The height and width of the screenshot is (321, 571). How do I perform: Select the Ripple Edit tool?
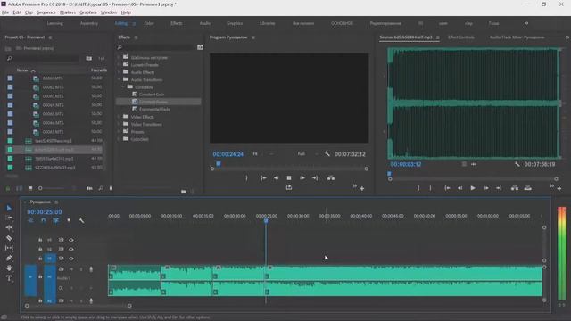click(x=9, y=227)
